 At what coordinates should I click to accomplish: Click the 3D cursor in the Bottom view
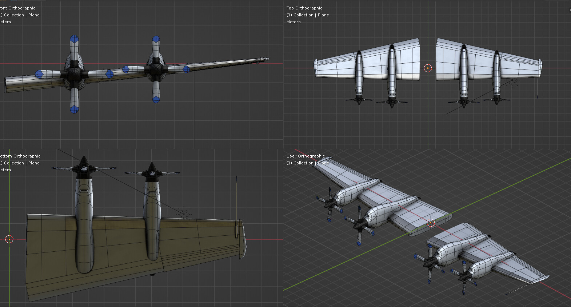[x=9, y=239]
